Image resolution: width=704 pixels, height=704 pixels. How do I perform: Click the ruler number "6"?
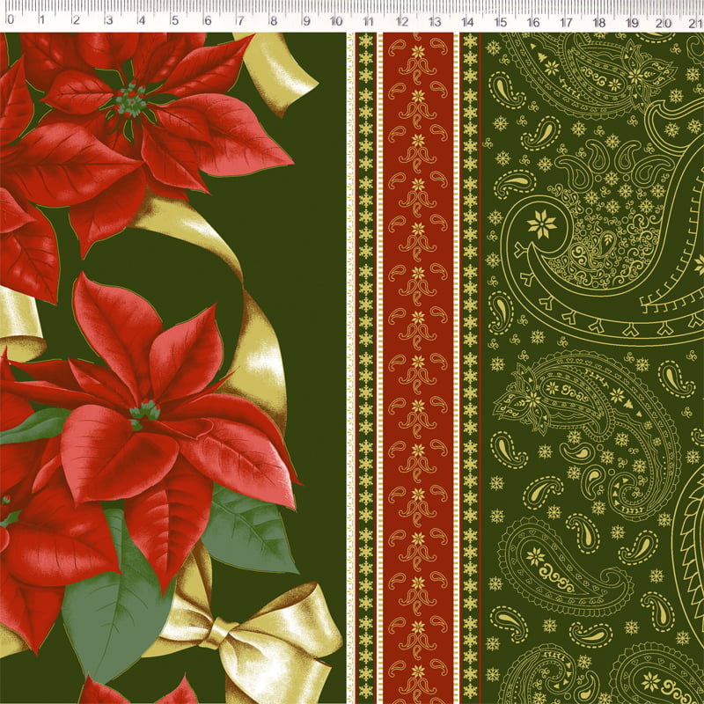click(208, 19)
